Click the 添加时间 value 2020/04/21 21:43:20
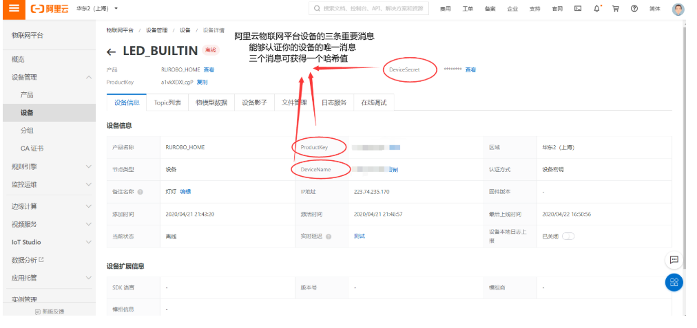 (190, 214)
